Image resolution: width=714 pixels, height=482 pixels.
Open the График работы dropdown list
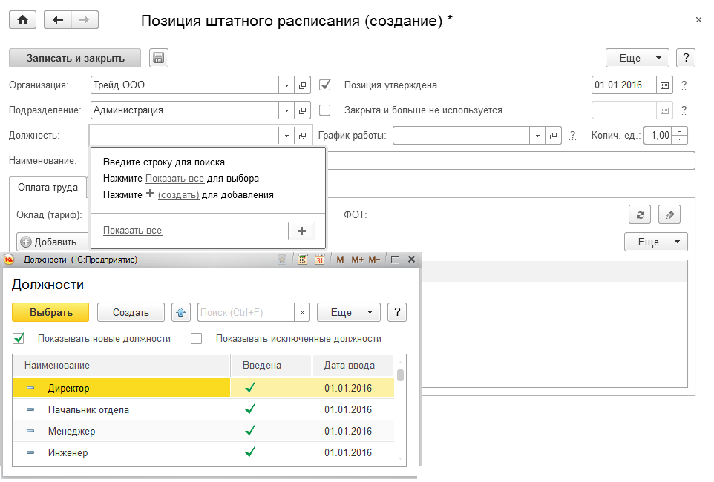pyautogui.click(x=537, y=136)
